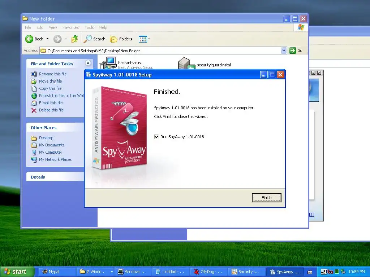The height and width of the screenshot is (277, 370).
Task: Close the small background window behind Explorer
Action: point(319,73)
